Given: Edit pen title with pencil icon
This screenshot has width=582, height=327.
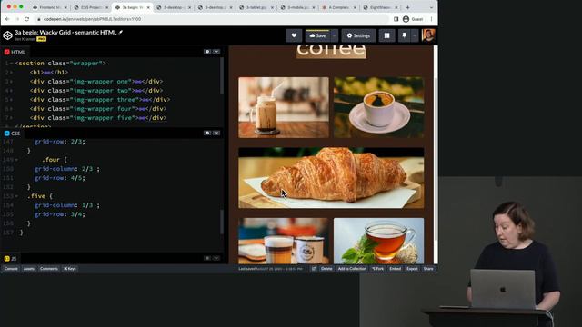Looking at the screenshot, I should (121, 33).
